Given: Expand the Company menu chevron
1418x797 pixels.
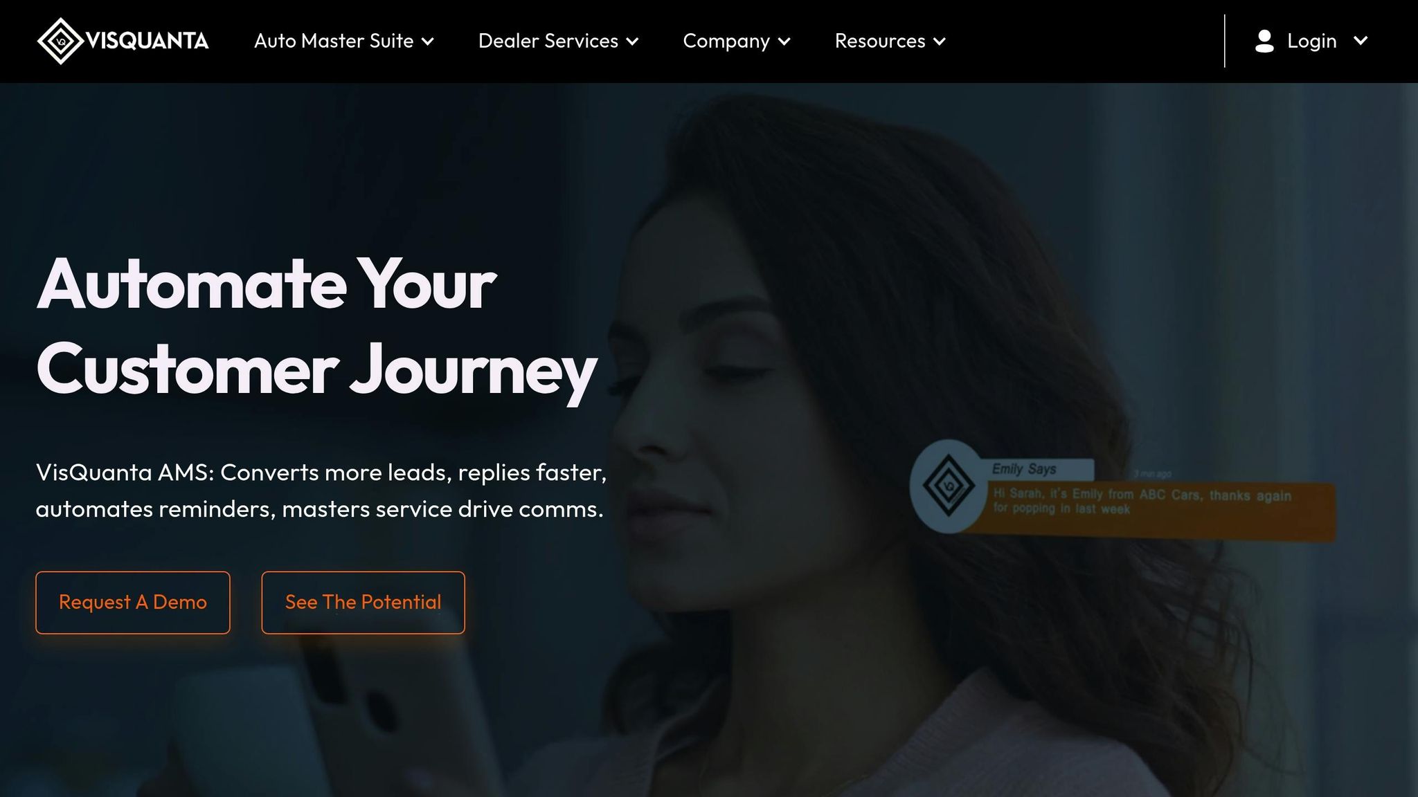Looking at the screenshot, I should 784,42.
